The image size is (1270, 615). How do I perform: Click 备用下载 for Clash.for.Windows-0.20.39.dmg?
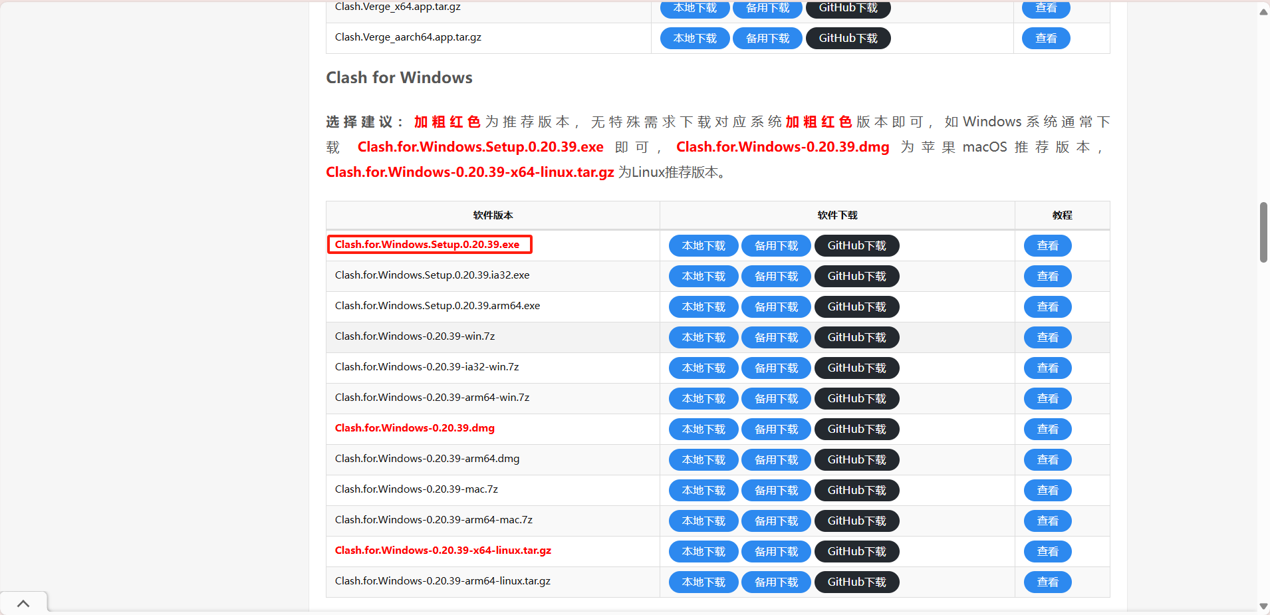[x=776, y=430]
